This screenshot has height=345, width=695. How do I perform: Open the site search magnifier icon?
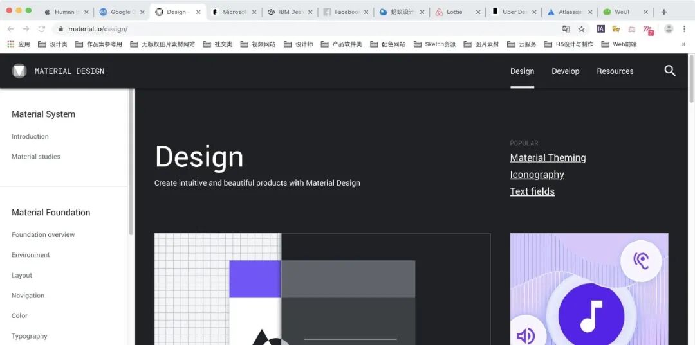click(x=670, y=71)
